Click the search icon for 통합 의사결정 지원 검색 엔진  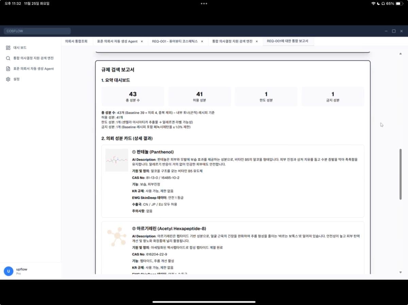coord(8,58)
